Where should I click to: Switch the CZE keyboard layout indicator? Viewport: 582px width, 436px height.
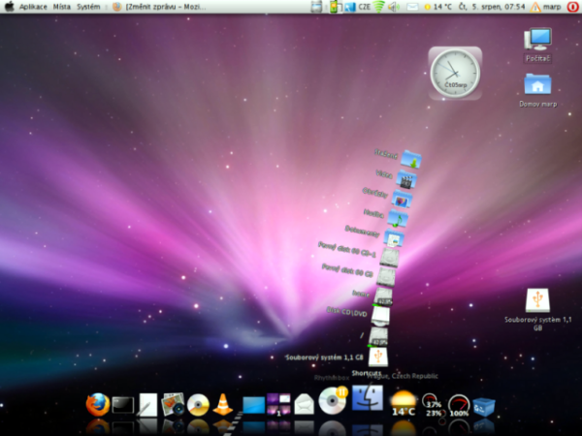[x=364, y=7]
